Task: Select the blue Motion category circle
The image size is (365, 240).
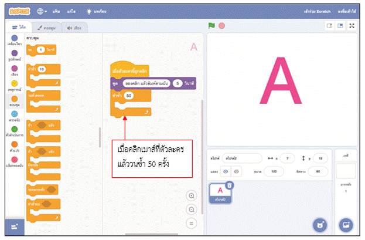Action: pos(13,38)
